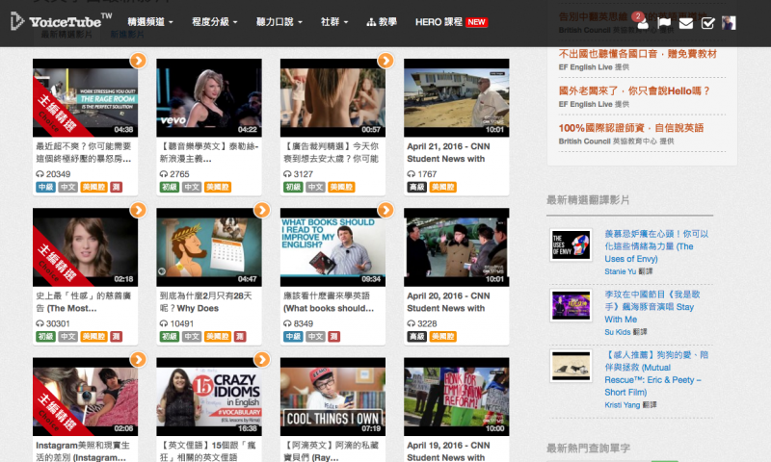Click the Mutual Rescue sidebar thumbnail
The width and height of the screenshot is (771, 462).
pos(571,366)
